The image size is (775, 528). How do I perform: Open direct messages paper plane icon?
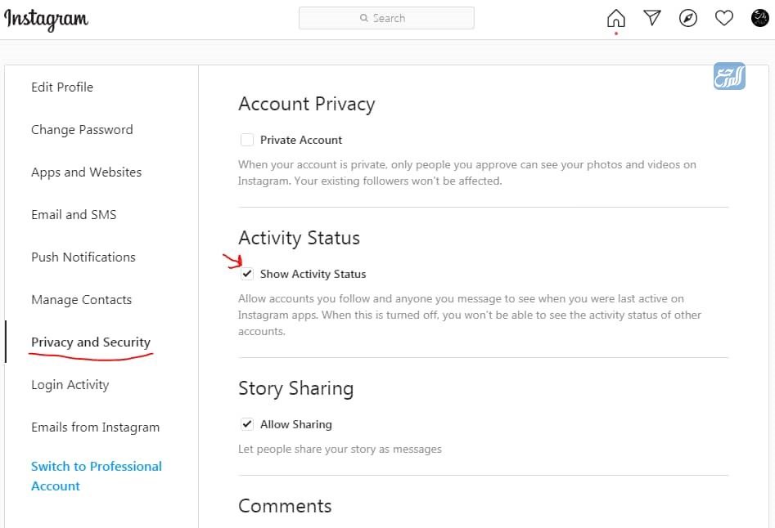pyautogui.click(x=652, y=18)
